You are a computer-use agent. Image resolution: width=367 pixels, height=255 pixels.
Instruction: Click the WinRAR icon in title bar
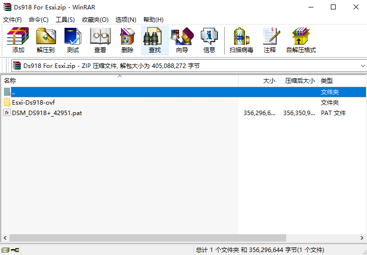point(7,7)
